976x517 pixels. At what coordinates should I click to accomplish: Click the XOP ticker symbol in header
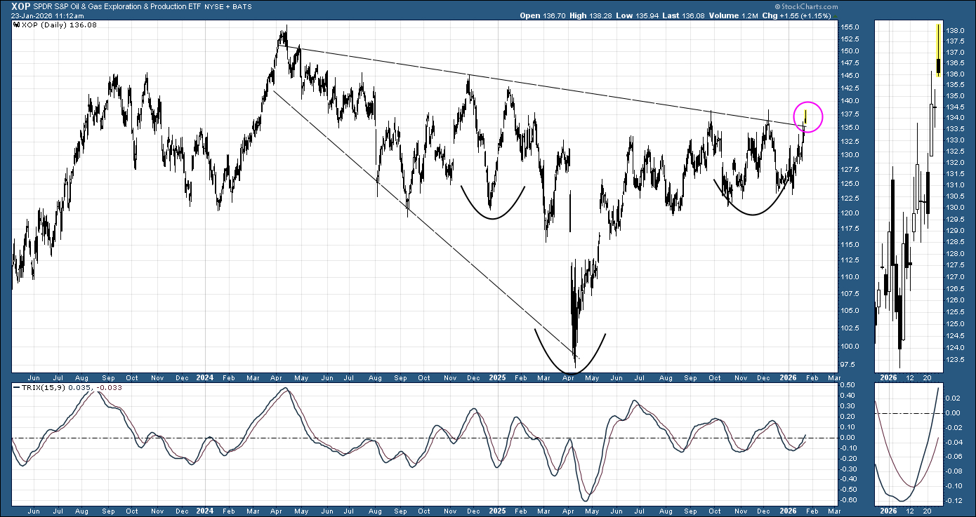(20, 6)
